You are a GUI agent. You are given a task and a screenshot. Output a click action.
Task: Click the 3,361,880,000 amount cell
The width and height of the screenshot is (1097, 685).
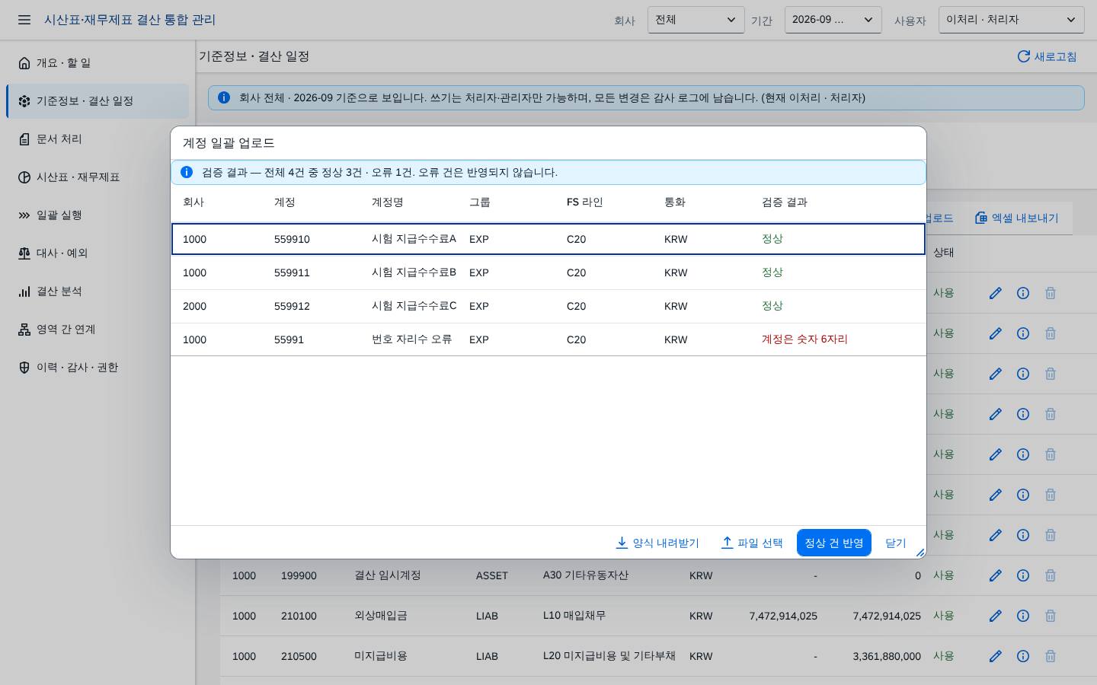click(887, 656)
